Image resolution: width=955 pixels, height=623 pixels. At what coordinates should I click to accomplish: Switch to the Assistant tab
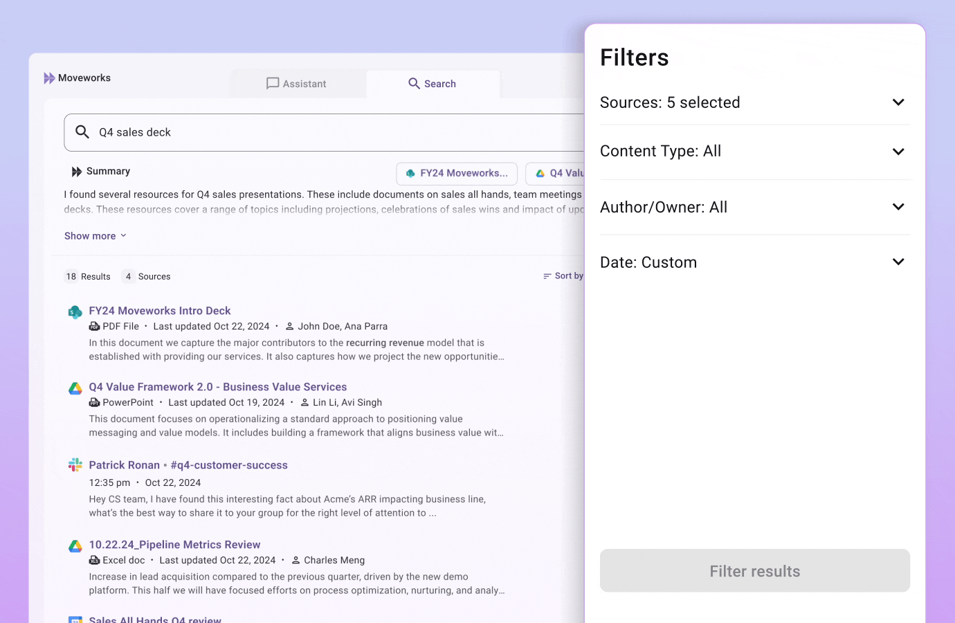[x=296, y=84]
